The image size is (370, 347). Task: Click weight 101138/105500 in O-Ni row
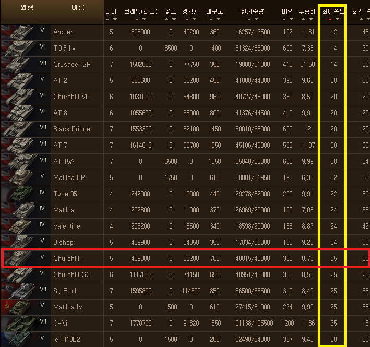[253, 323]
